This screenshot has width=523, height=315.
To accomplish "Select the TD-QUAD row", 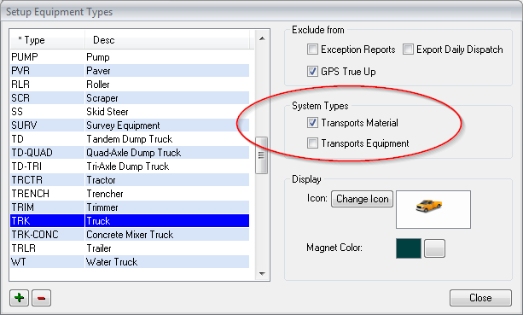I will [x=130, y=153].
